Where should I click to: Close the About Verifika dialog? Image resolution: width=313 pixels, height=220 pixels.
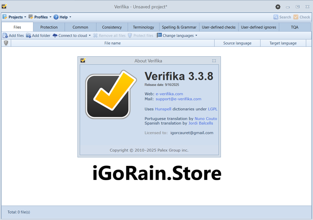[x=214, y=61]
